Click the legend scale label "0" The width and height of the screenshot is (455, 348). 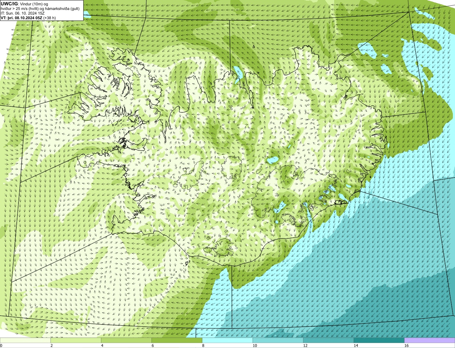click(x=1, y=346)
